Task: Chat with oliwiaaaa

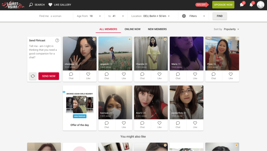Action: point(71,76)
